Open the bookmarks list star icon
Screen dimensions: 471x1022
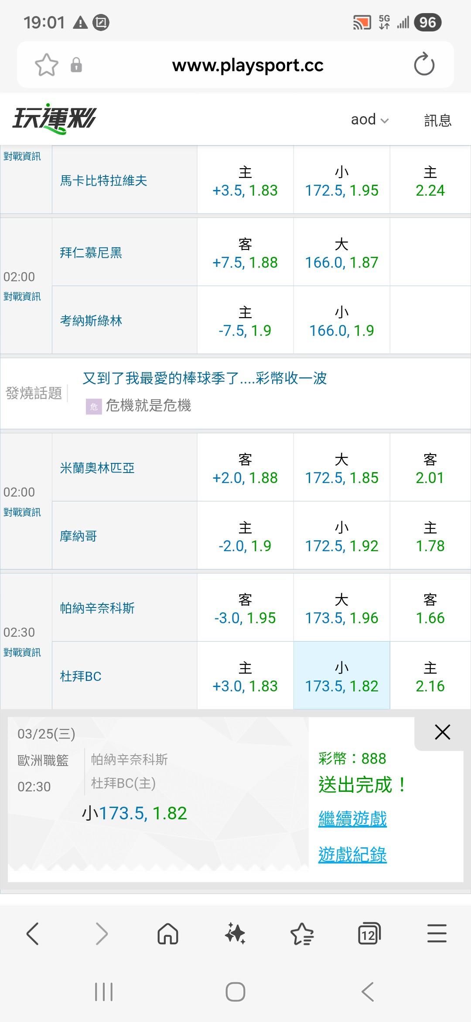click(302, 934)
